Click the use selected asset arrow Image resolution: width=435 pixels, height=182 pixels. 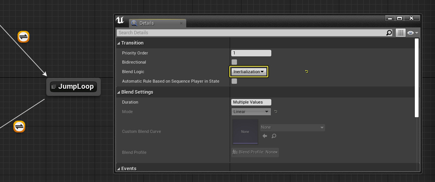265,136
